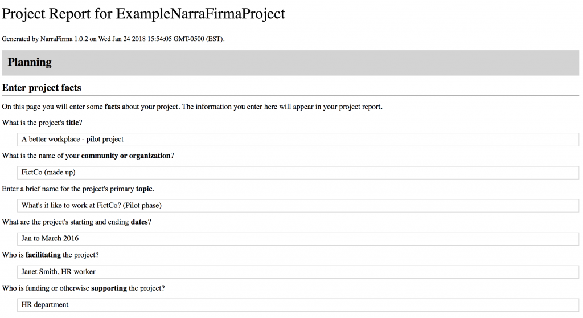Viewport: 583px width, 318px height.
Task: Click the bold word 'facilitating' in its question
Action: point(43,255)
